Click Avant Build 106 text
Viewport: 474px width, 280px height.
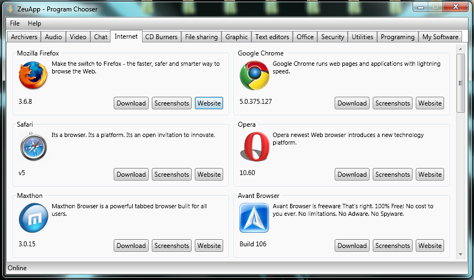pos(253,244)
